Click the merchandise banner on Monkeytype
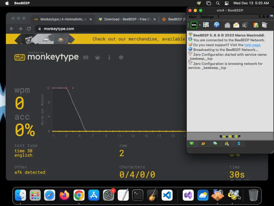Screen dimensions: 274x206 96,39
